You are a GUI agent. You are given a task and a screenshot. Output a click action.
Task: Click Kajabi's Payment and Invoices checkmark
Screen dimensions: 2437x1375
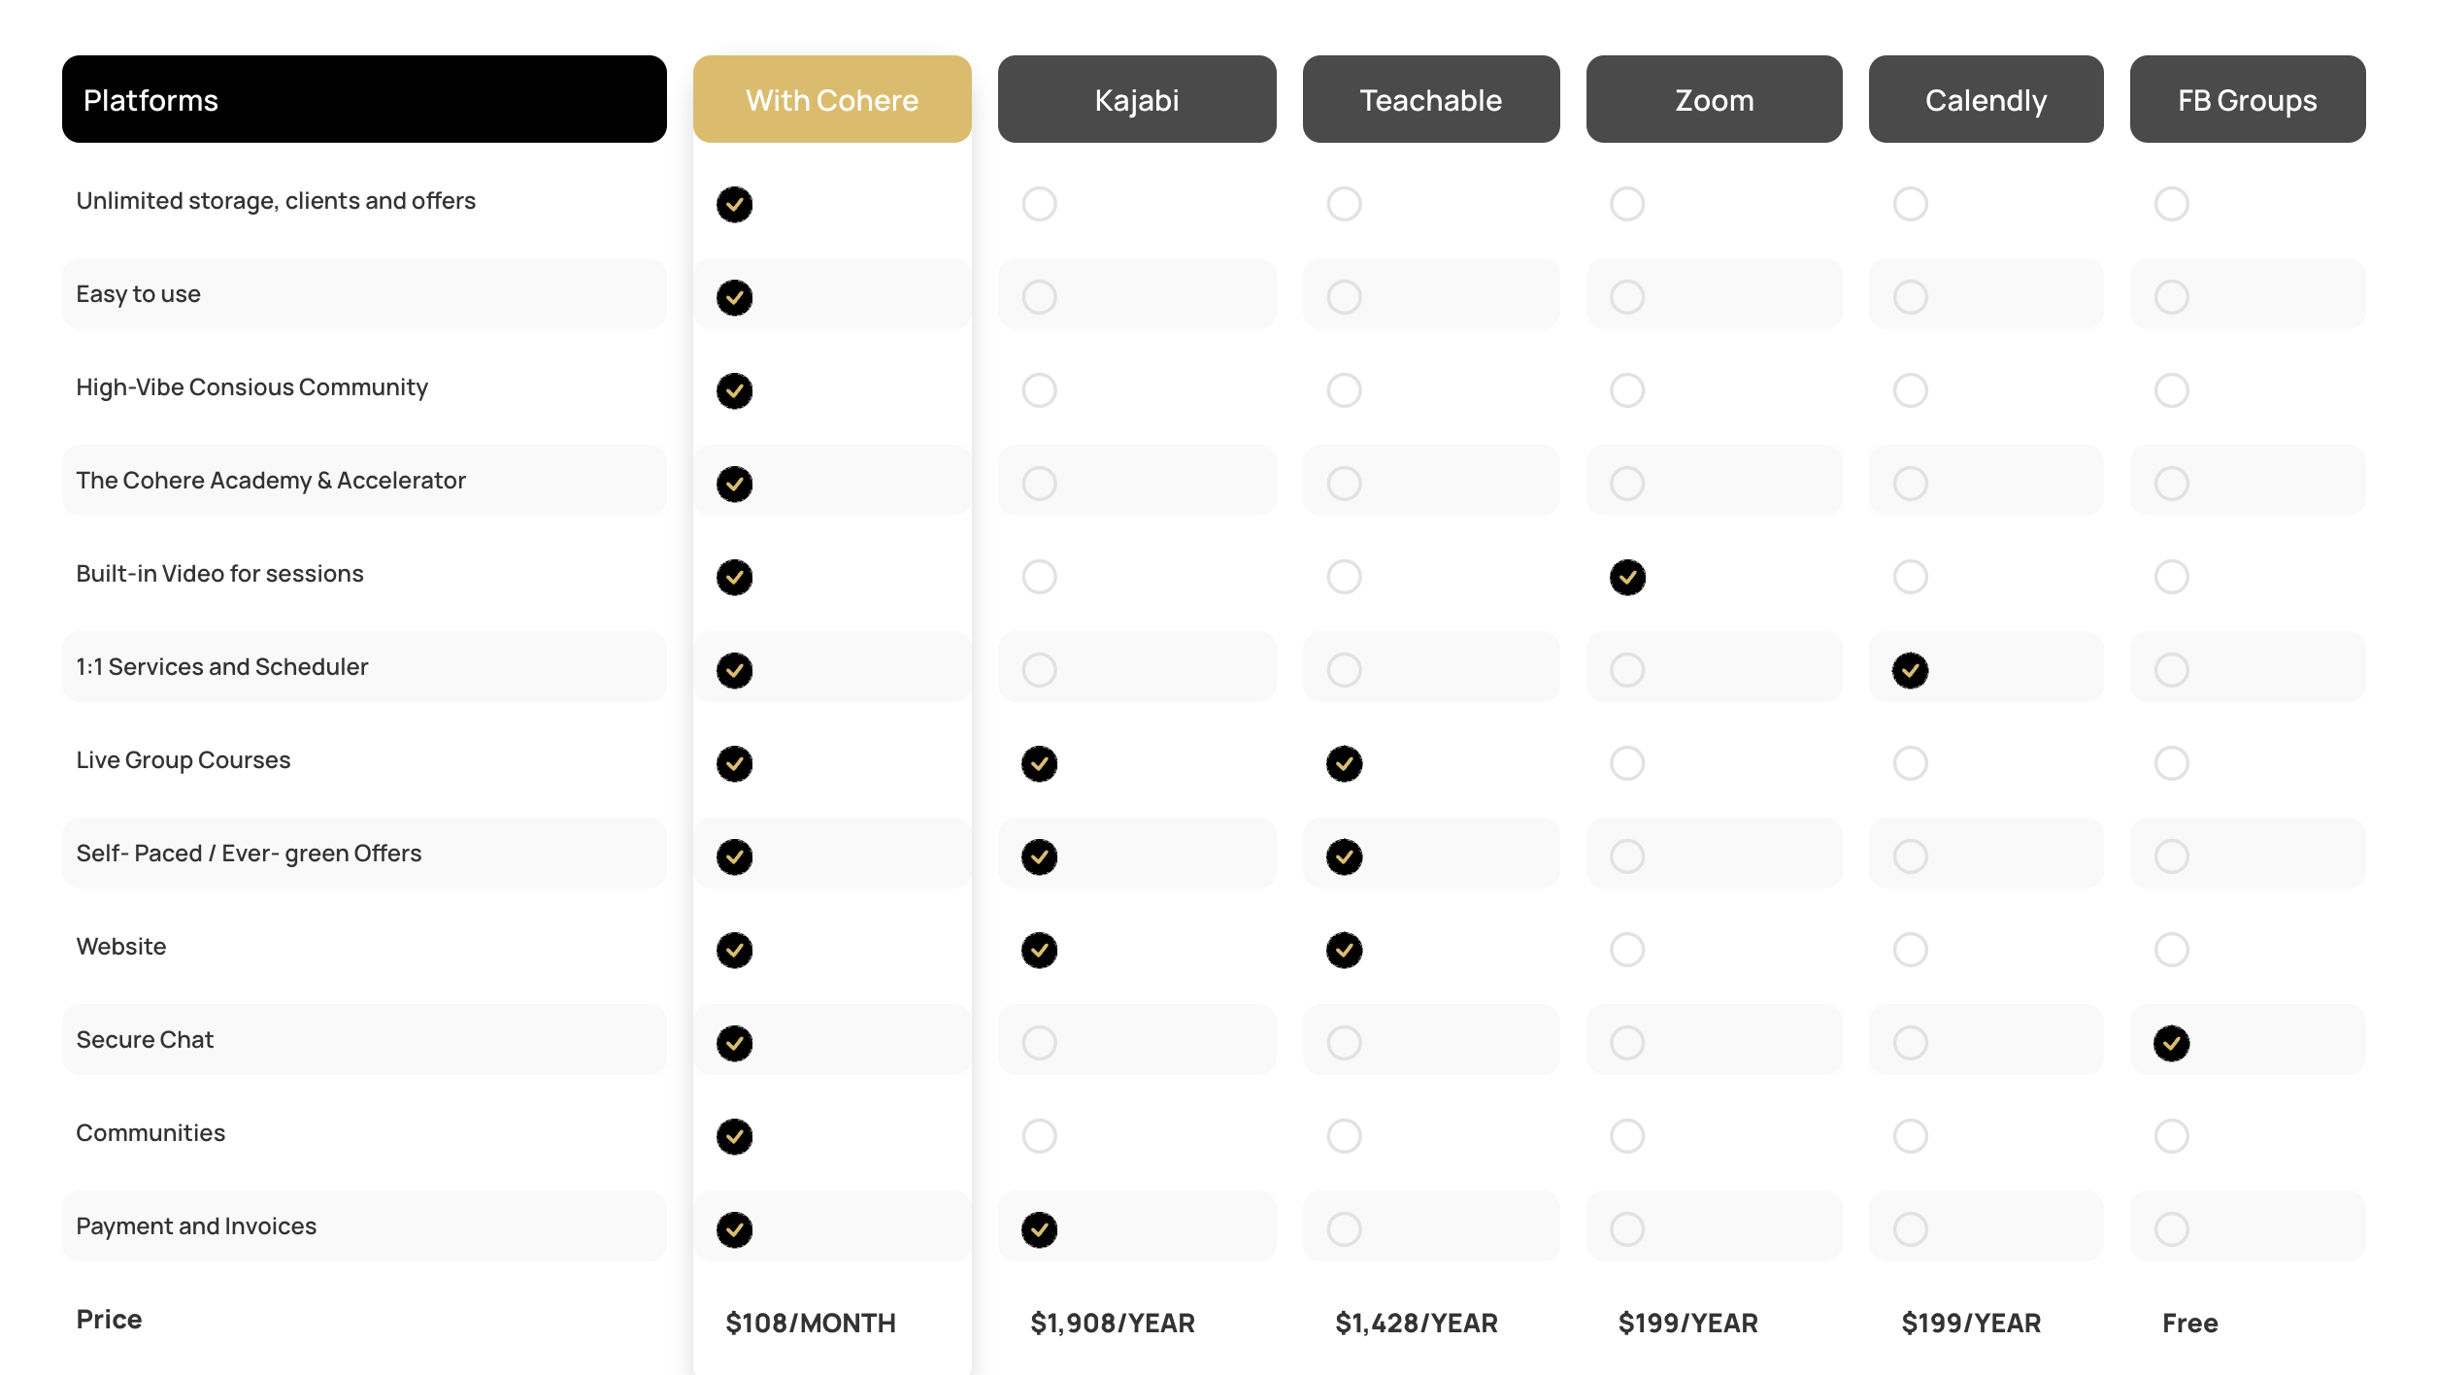point(1039,1229)
